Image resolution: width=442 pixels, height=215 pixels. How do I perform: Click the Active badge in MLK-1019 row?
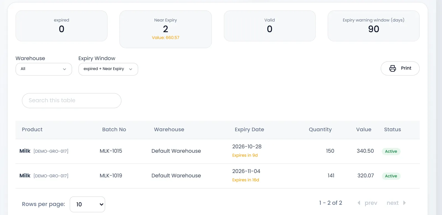tap(391, 176)
